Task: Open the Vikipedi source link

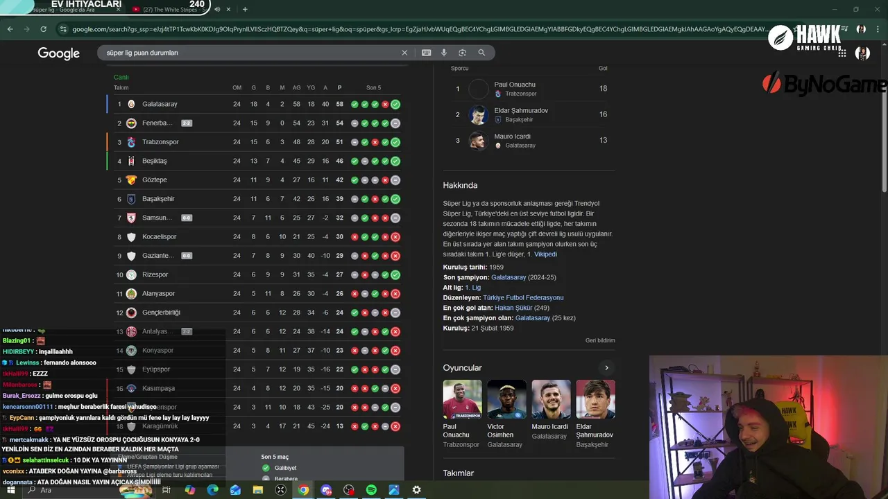Action: 545,254
